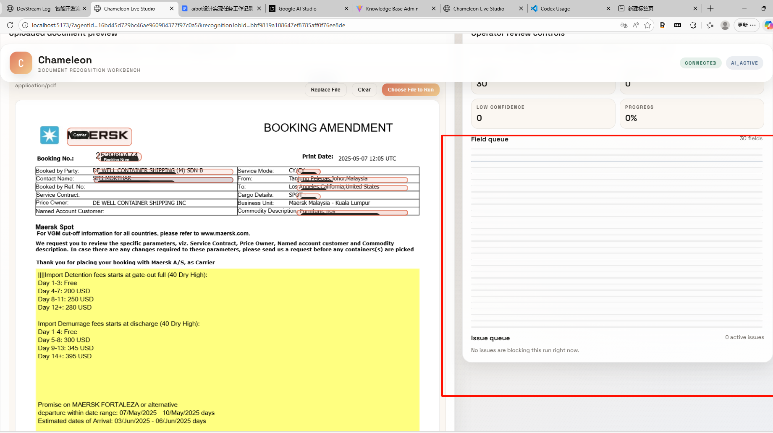Click the BOOKING AMENDMENT document title
This screenshot has height=433, width=773.
point(328,128)
